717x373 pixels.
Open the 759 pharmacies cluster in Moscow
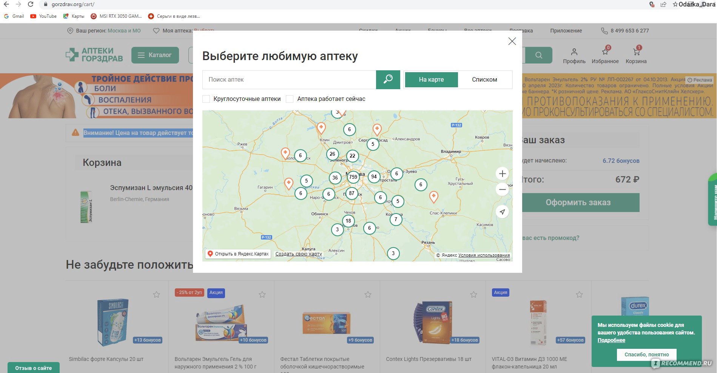[353, 177]
